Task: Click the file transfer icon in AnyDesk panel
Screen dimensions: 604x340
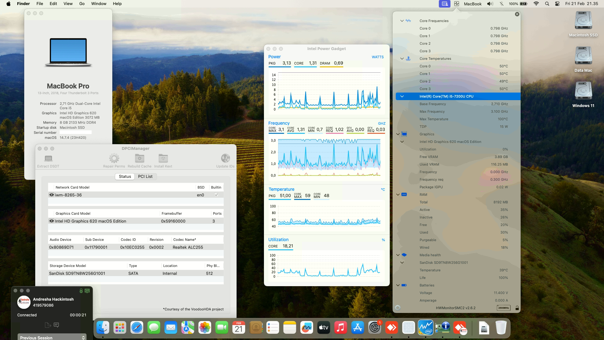Action: tap(48, 325)
